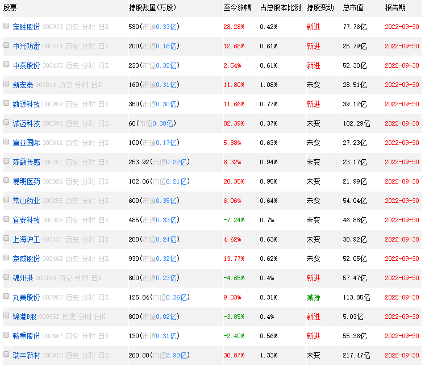This screenshot has height=366, width=425.
Task: Open 分时 chart for 宝胜股份
Action: (89, 27)
